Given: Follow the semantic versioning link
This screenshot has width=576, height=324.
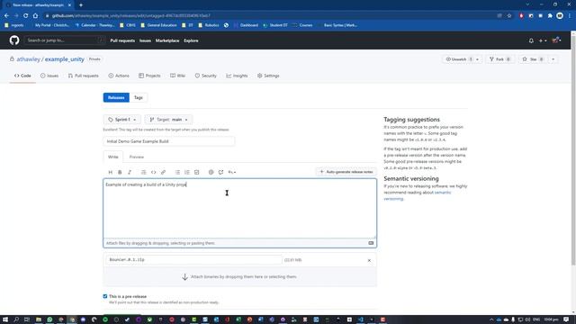Looking at the screenshot, I should 418,195.
